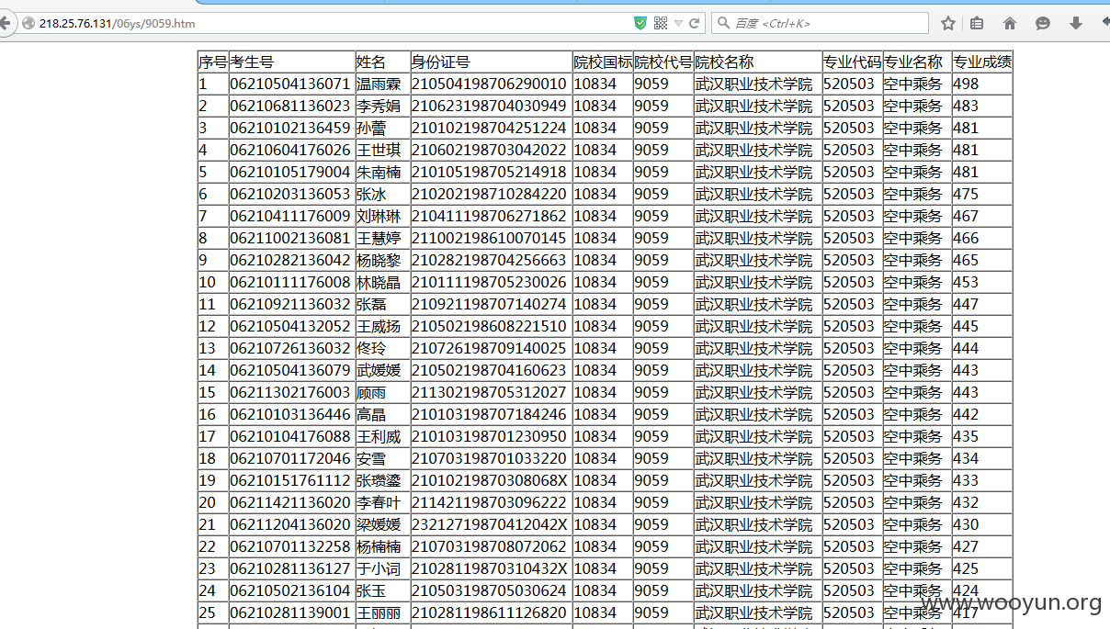Select the name 王威扬
Screen dimensions: 1110x629
[379, 326]
